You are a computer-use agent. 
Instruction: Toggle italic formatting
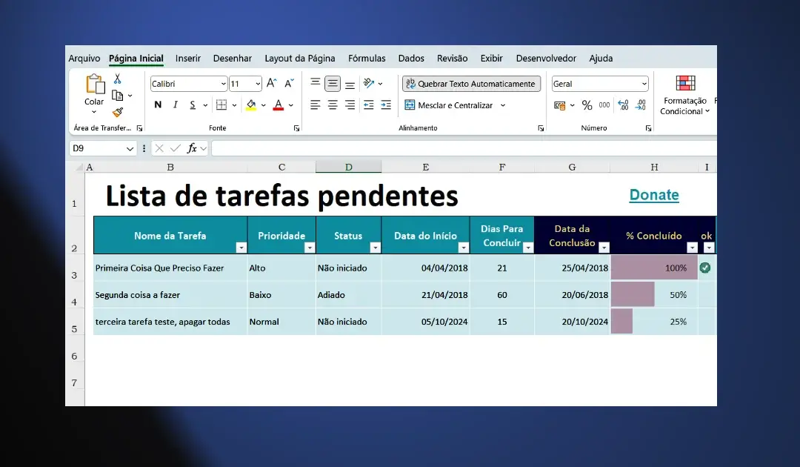point(176,105)
